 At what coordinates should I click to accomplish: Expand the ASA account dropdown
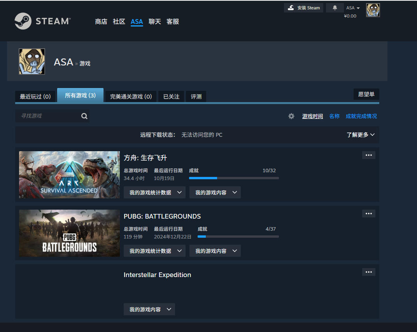353,8
